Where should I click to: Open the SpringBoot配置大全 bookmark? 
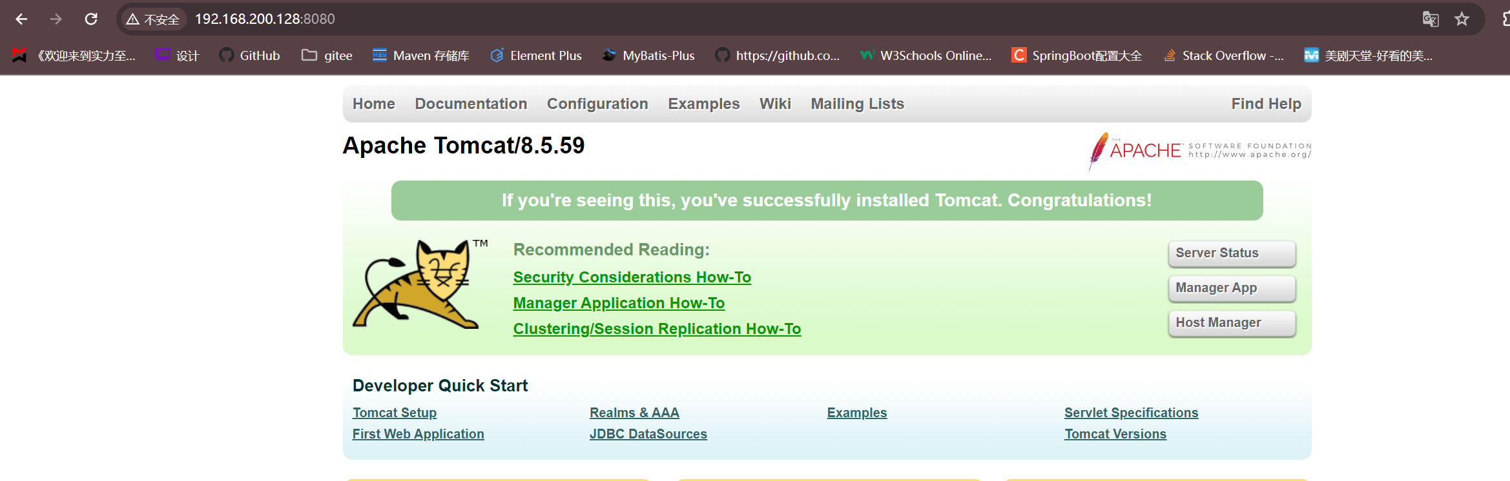point(1077,55)
